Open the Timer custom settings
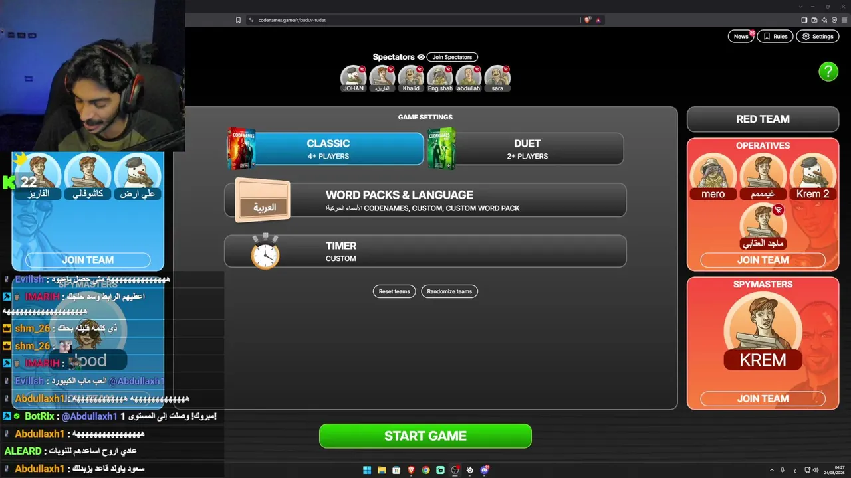851x478 pixels. 425,252
